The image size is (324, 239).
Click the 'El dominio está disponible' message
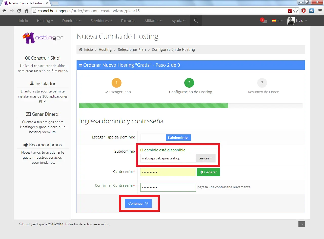pos(163,150)
